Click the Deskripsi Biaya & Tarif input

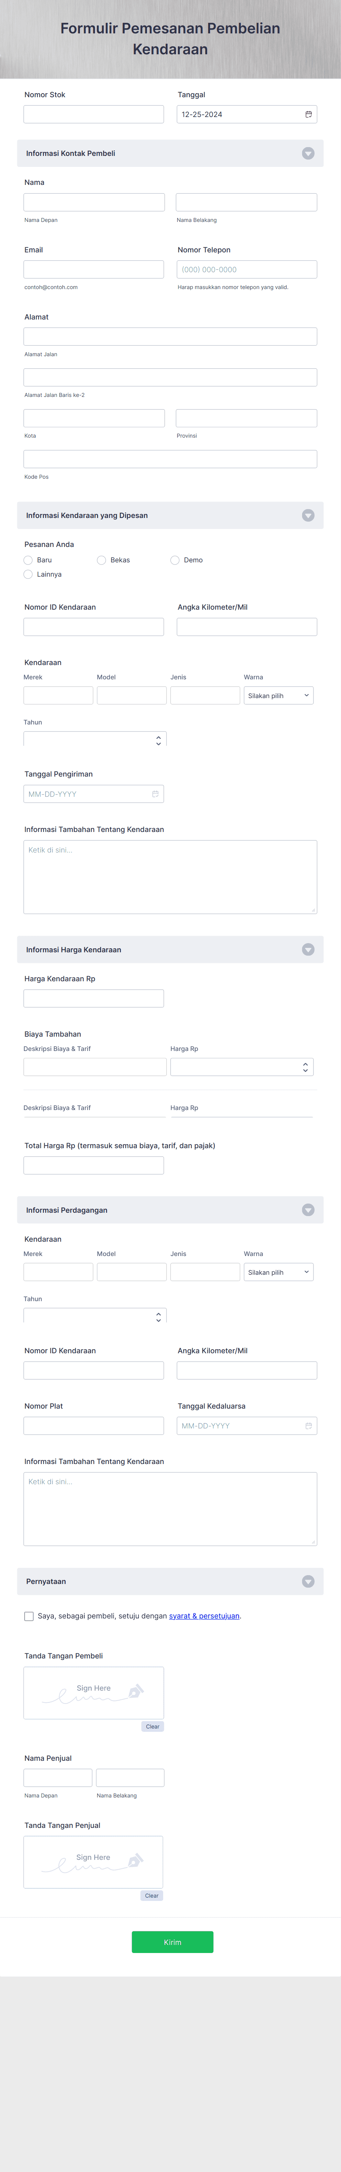tap(95, 1067)
